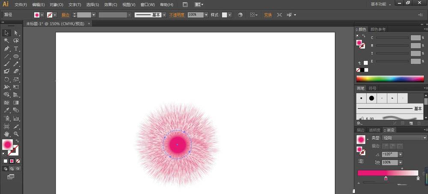Set paint mode to None in toolbox

(x=18, y=161)
